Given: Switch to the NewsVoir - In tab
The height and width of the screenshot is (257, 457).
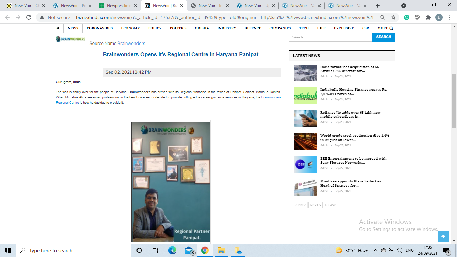Looking at the screenshot, I should (210, 6).
